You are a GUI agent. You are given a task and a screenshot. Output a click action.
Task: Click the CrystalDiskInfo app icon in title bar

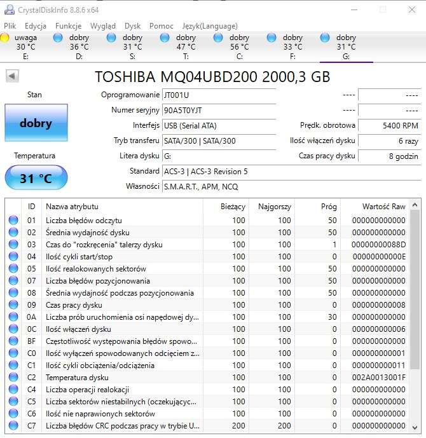(9, 10)
